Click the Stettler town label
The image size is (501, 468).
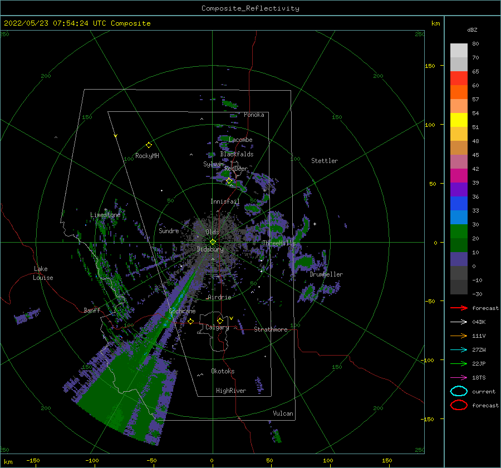[325, 161]
